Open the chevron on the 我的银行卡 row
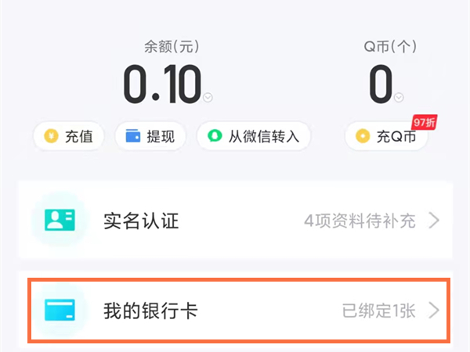470x352 pixels. point(435,311)
